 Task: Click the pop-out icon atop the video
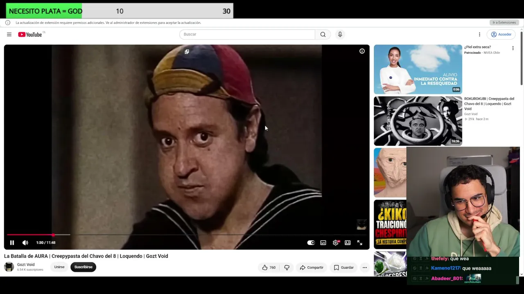(187, 51)
